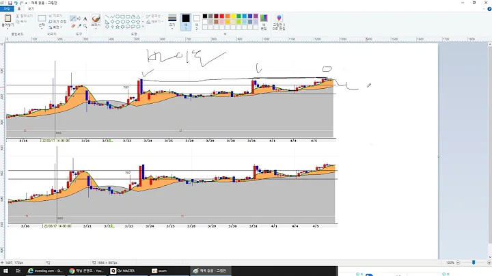The width and height of the screenshot is (492, 276).
Task: Switch to the Chrome YouTube taskbar window
Action: click(86, 271)
